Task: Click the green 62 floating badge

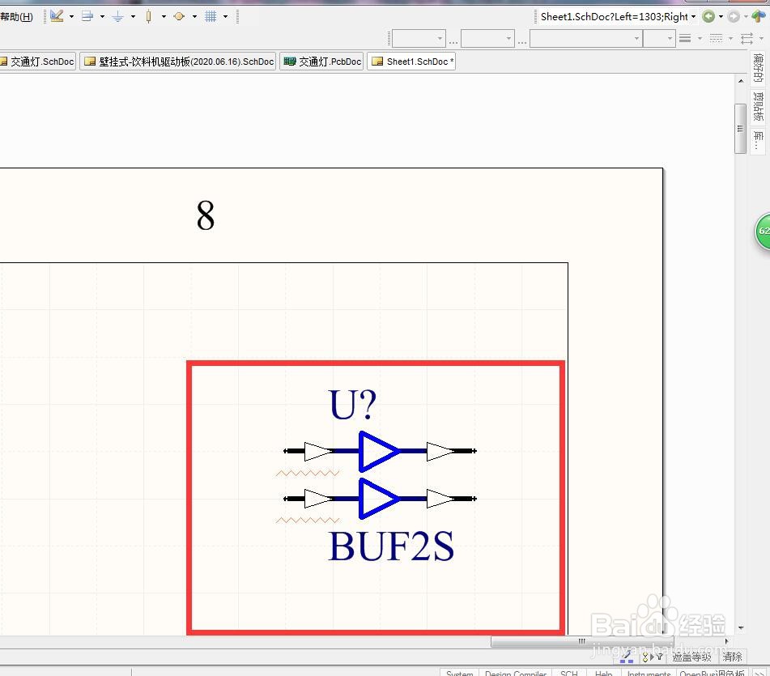Action: pos(763,232)
